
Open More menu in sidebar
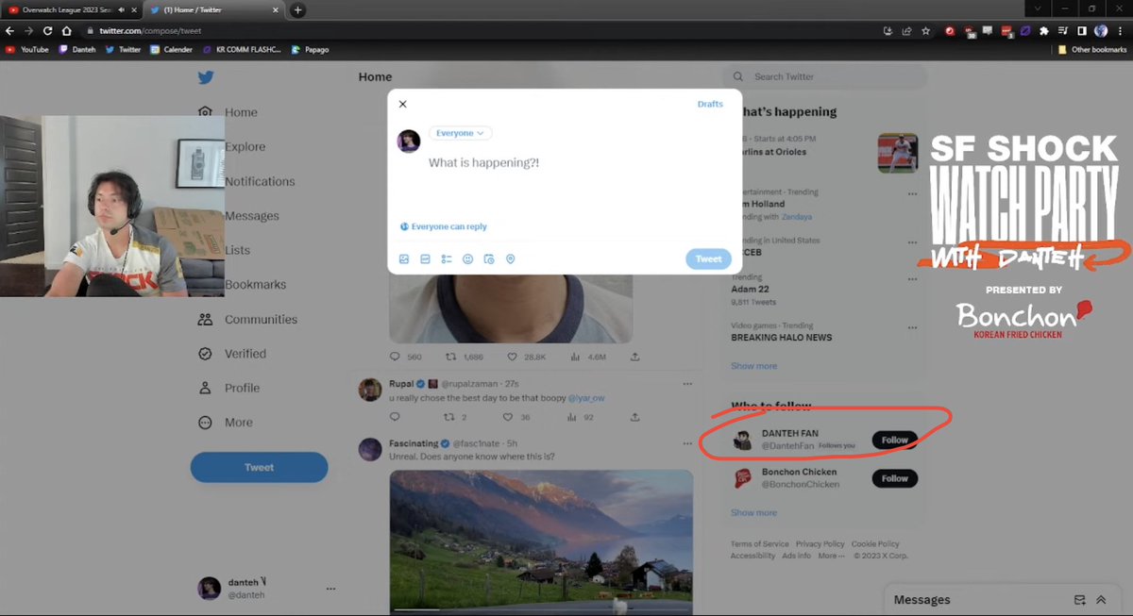click(226, 423)
